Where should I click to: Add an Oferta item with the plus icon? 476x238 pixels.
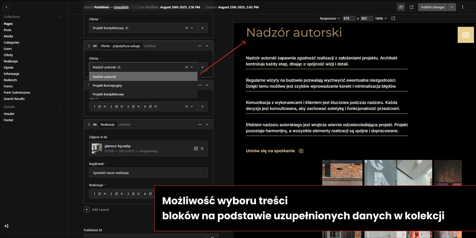point(202,67)
